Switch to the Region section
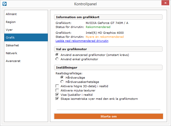The image size is (171, 126). pos(26,22)
